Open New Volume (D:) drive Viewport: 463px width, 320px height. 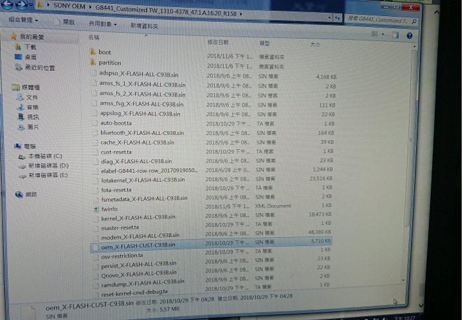pos(48,166)
